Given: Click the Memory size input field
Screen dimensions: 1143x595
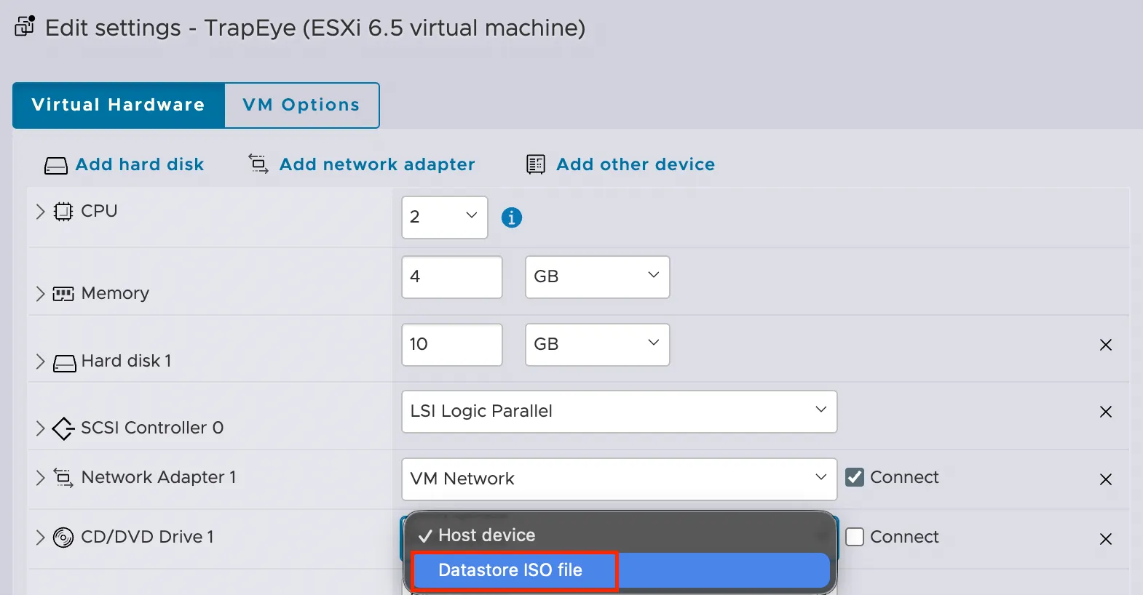Looking at the screenshot, I should 452,277.
